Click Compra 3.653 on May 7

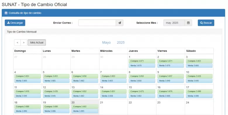coord(113,76)
